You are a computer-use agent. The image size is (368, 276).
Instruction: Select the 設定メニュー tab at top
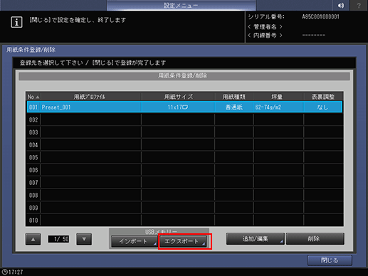[181, 5]
